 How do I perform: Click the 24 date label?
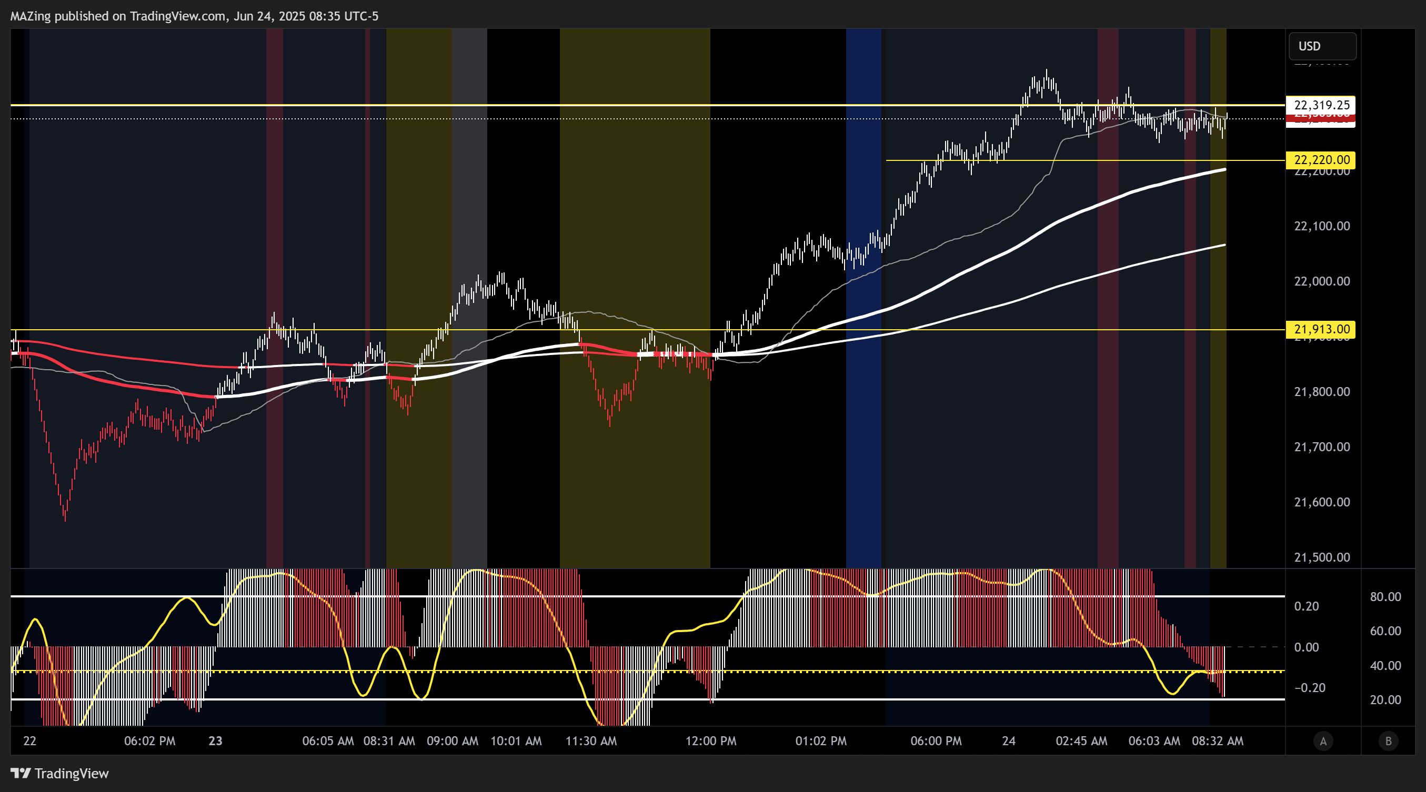(x=1009, y=741)
